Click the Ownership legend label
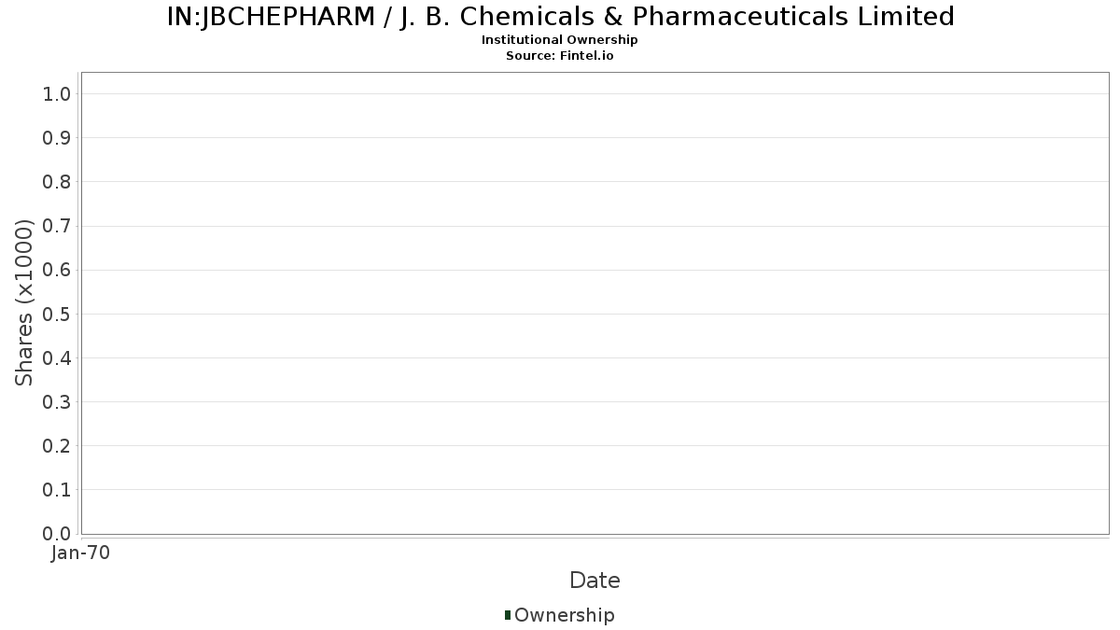The image size is (1120, 630). pyautogui.click(x=564, y=615)
